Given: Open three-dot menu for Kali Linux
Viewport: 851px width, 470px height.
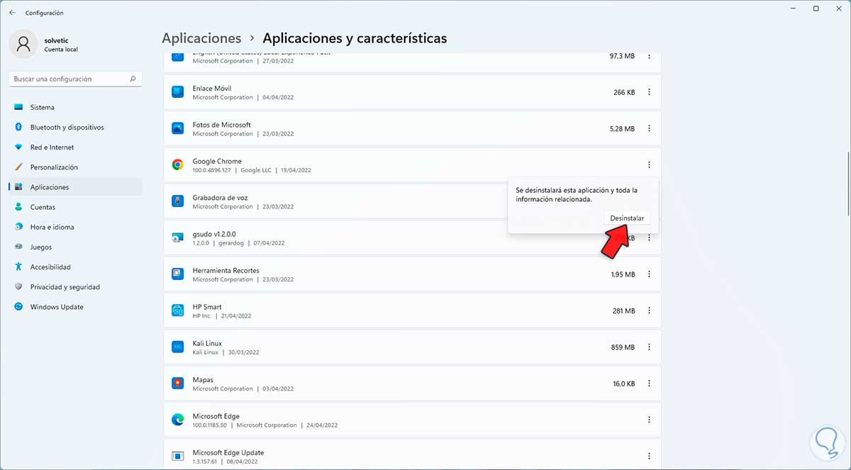Looking at the screenshot, I should tap(649, 347).
